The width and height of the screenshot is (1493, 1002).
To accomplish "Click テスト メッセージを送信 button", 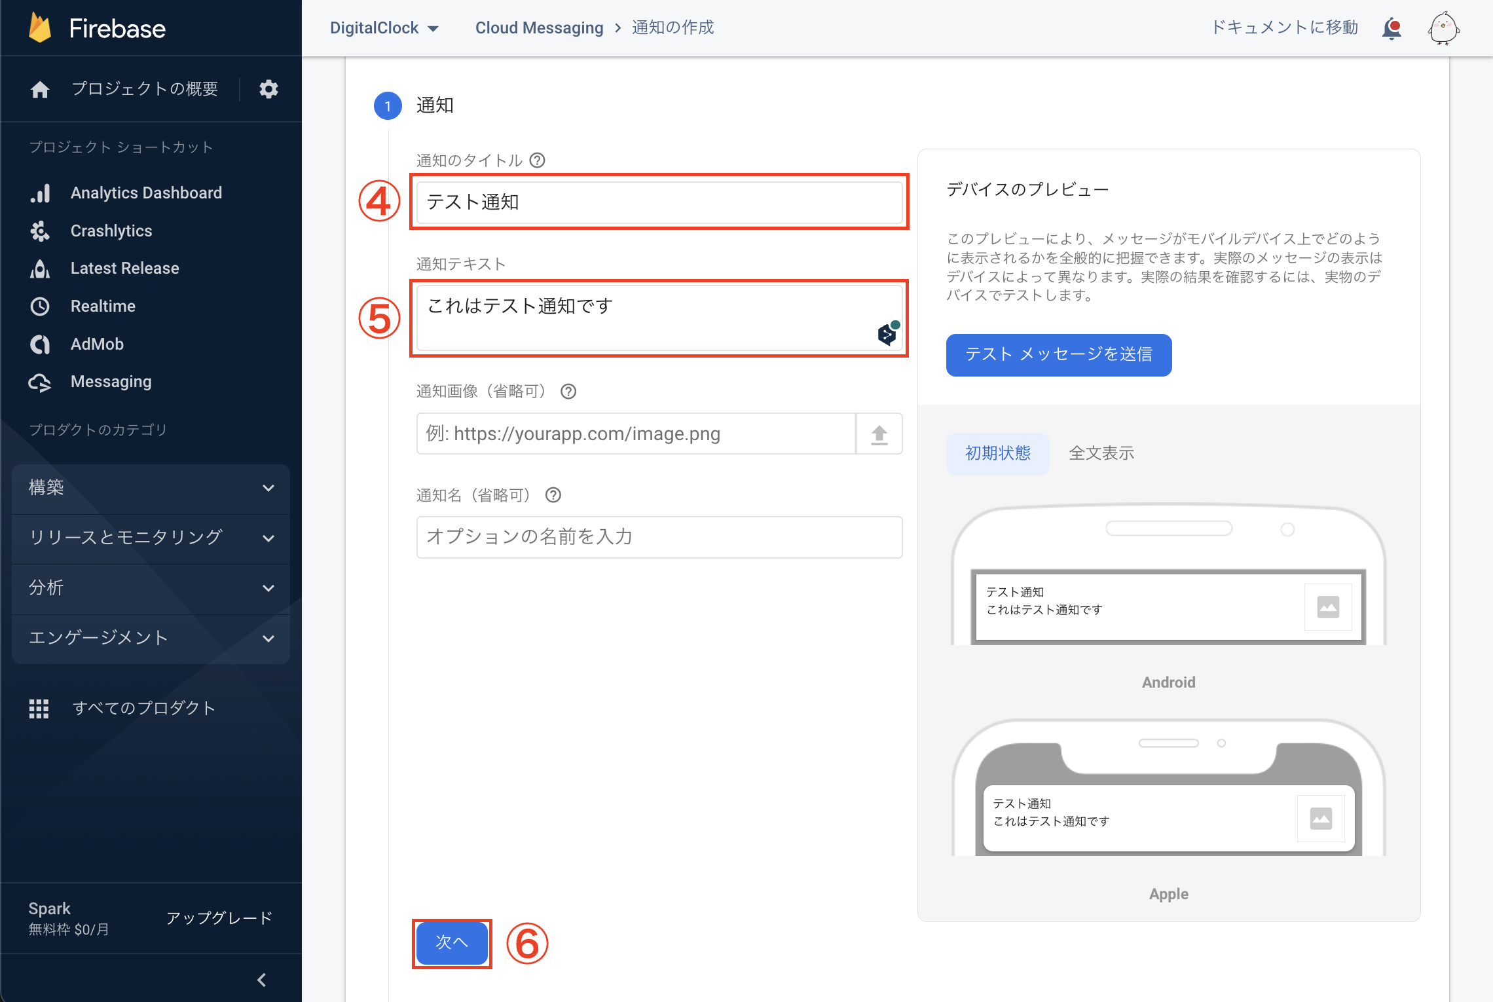I will coord(1058,355).
